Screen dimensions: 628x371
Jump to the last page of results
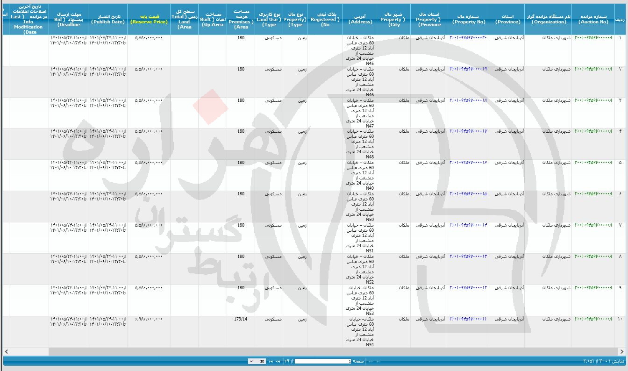[x=271, y=361]
